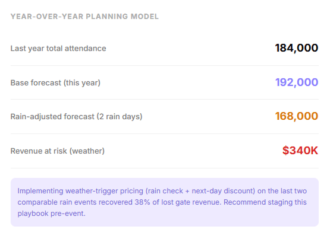The image size is (330, 239).
Task: Select the Base forecast (this year) label
Action: (x=55, y=82)
